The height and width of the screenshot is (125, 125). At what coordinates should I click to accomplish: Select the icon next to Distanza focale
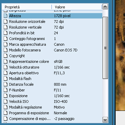click(5, 84)
